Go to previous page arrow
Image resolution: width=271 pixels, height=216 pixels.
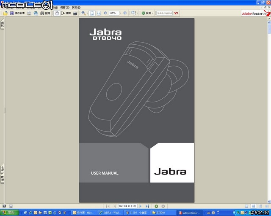[114, 206]
